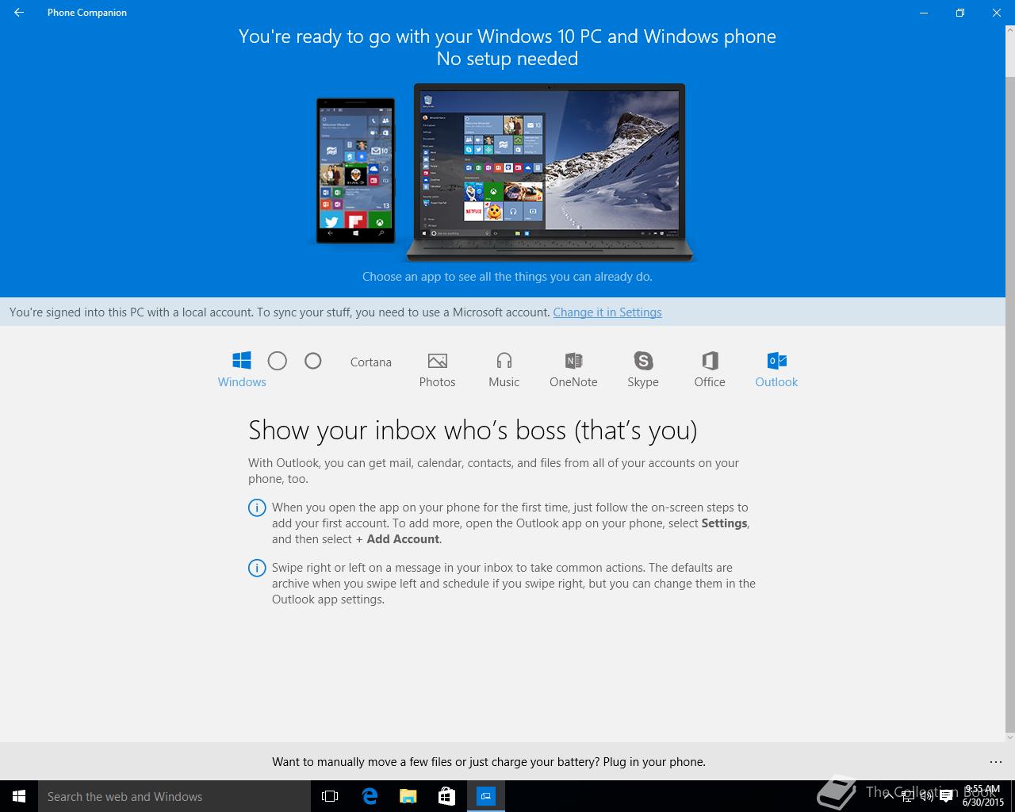The height and width of the screenshot is (812, 1015).
Task: Launch Microsoft Edge from the taskbar
Action: [x=369, y=796]
